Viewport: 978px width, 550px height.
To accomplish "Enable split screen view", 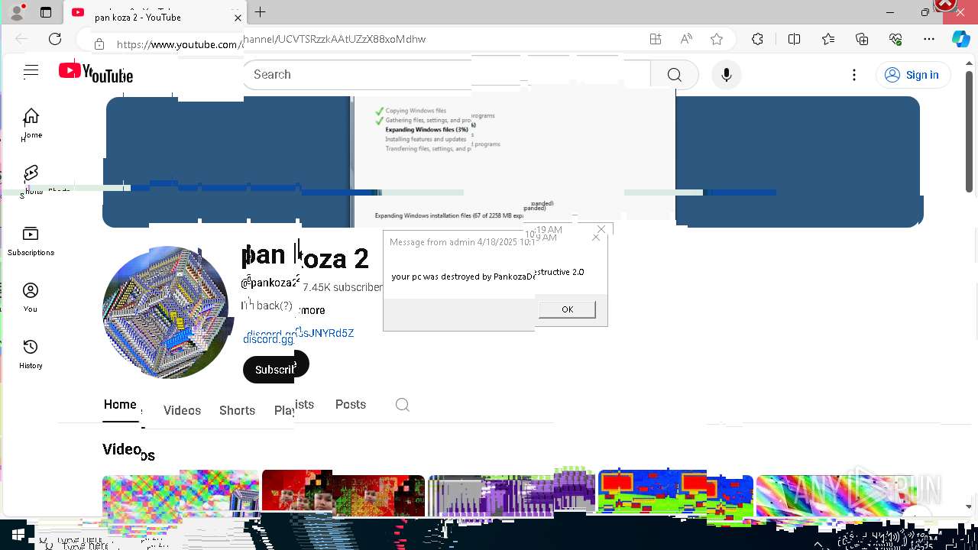I will pos(794,39).
